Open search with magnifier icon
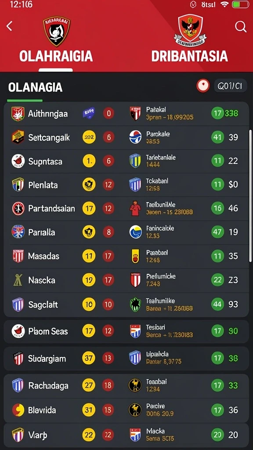The image size is (253, 450). 241,27
